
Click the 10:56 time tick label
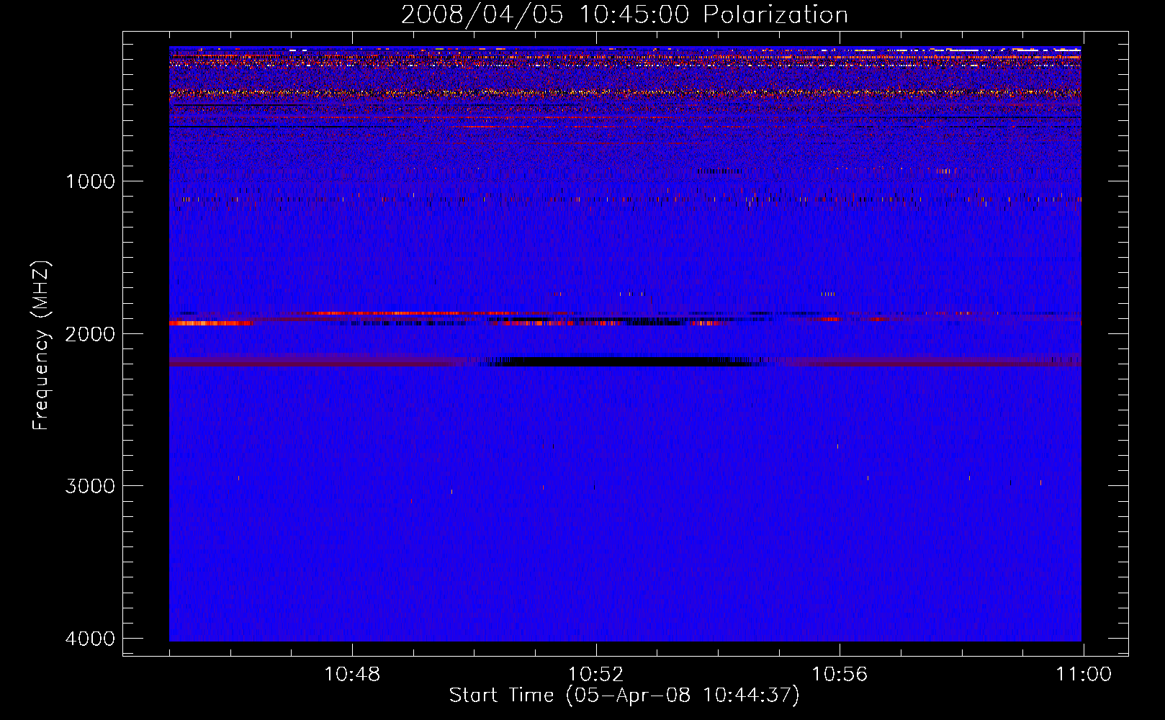[x=840, y=675]
